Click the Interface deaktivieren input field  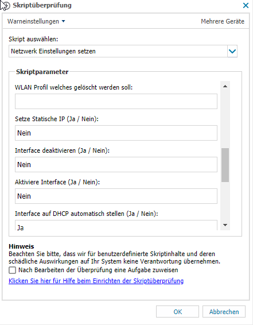(x=116, y=165)
